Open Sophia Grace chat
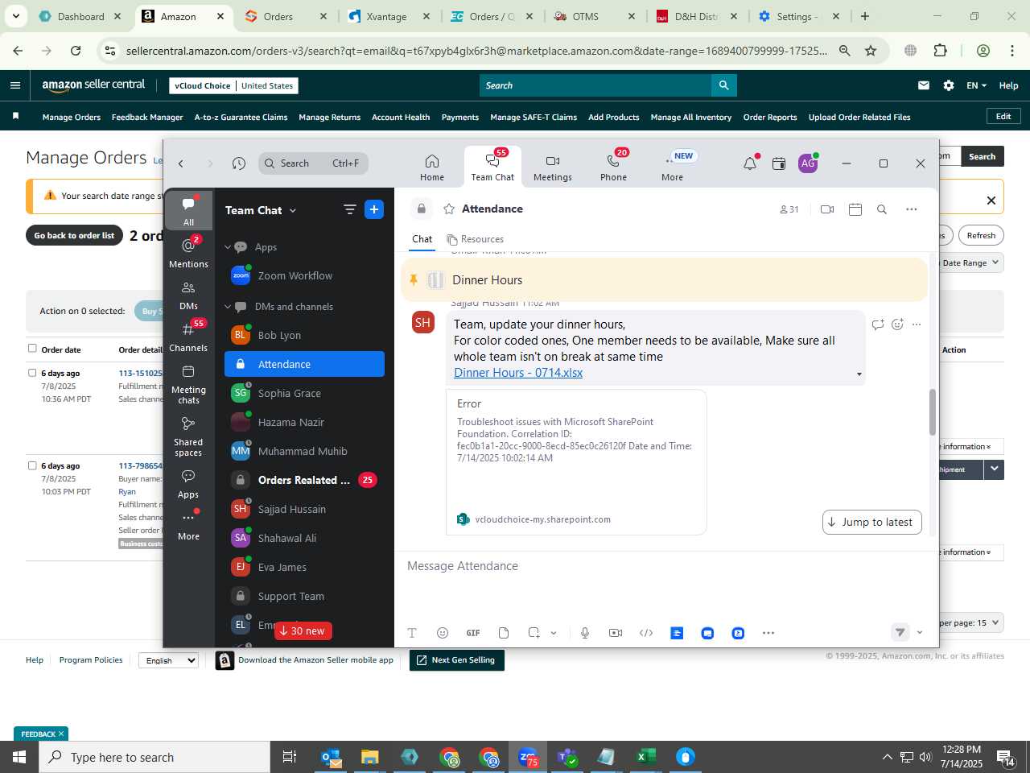Image resolution: width=1030 pixels, height=773 pixels. (x=304, y=393)
